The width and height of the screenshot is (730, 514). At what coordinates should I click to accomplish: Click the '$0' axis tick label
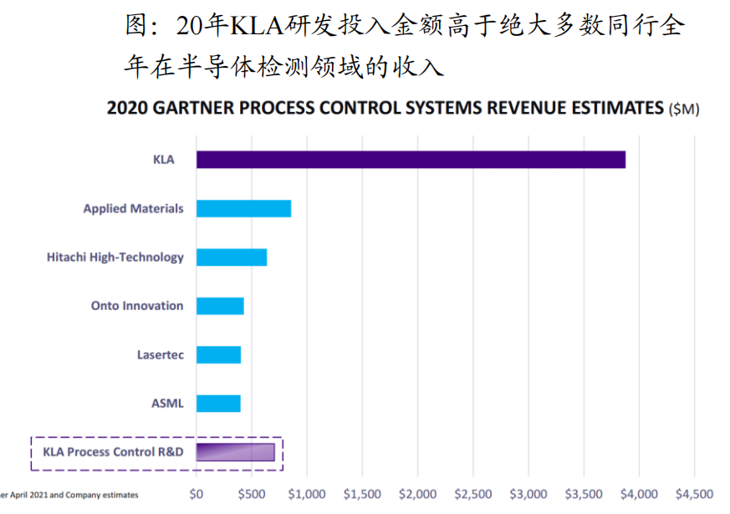click(196, 494)
